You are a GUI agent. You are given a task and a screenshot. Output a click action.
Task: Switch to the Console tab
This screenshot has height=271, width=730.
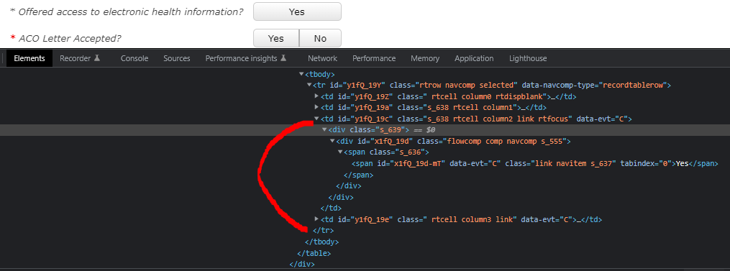pyautogui.click(x=134, y=58)
